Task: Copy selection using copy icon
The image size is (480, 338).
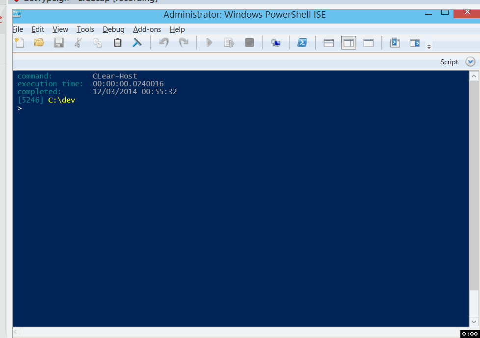Action: click(98, 43)
